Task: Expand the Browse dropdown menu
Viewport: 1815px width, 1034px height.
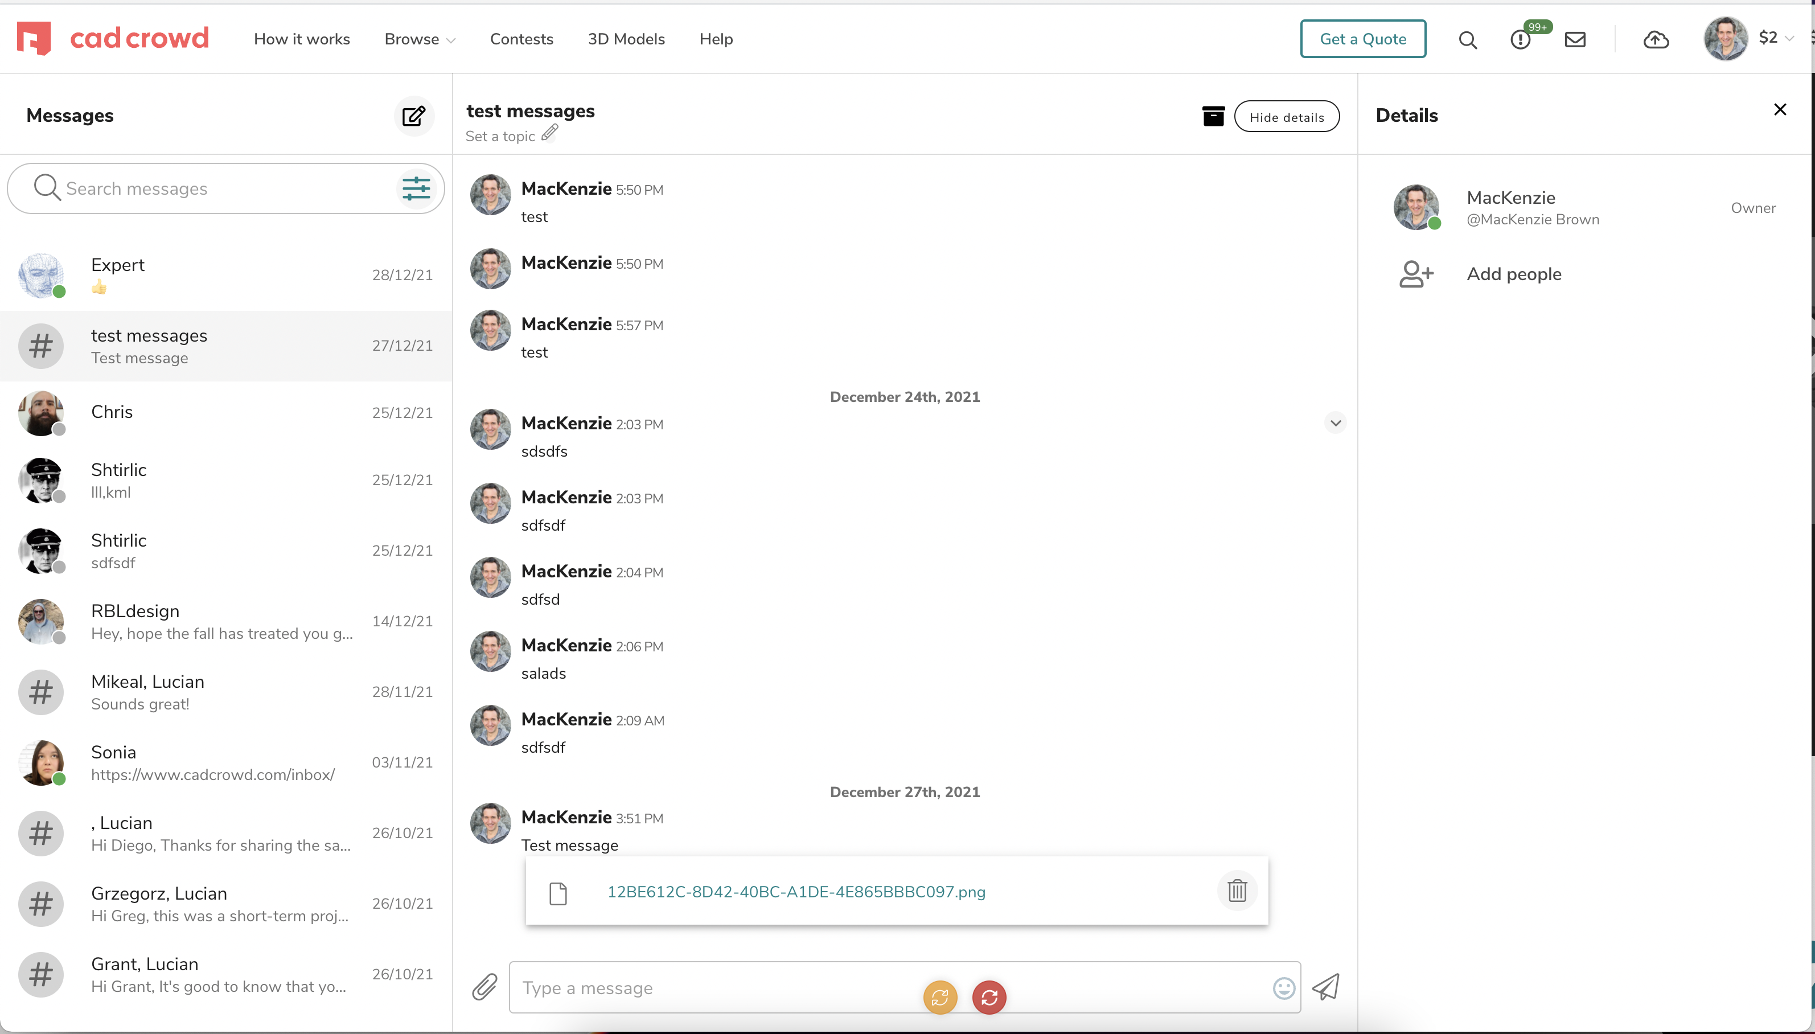Action: click(x=420, y=39)
